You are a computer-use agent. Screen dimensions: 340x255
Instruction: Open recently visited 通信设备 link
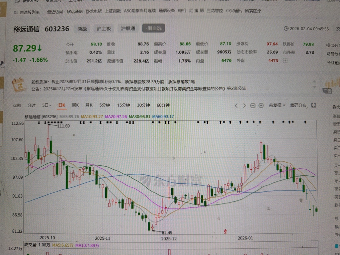coord(167,11)
